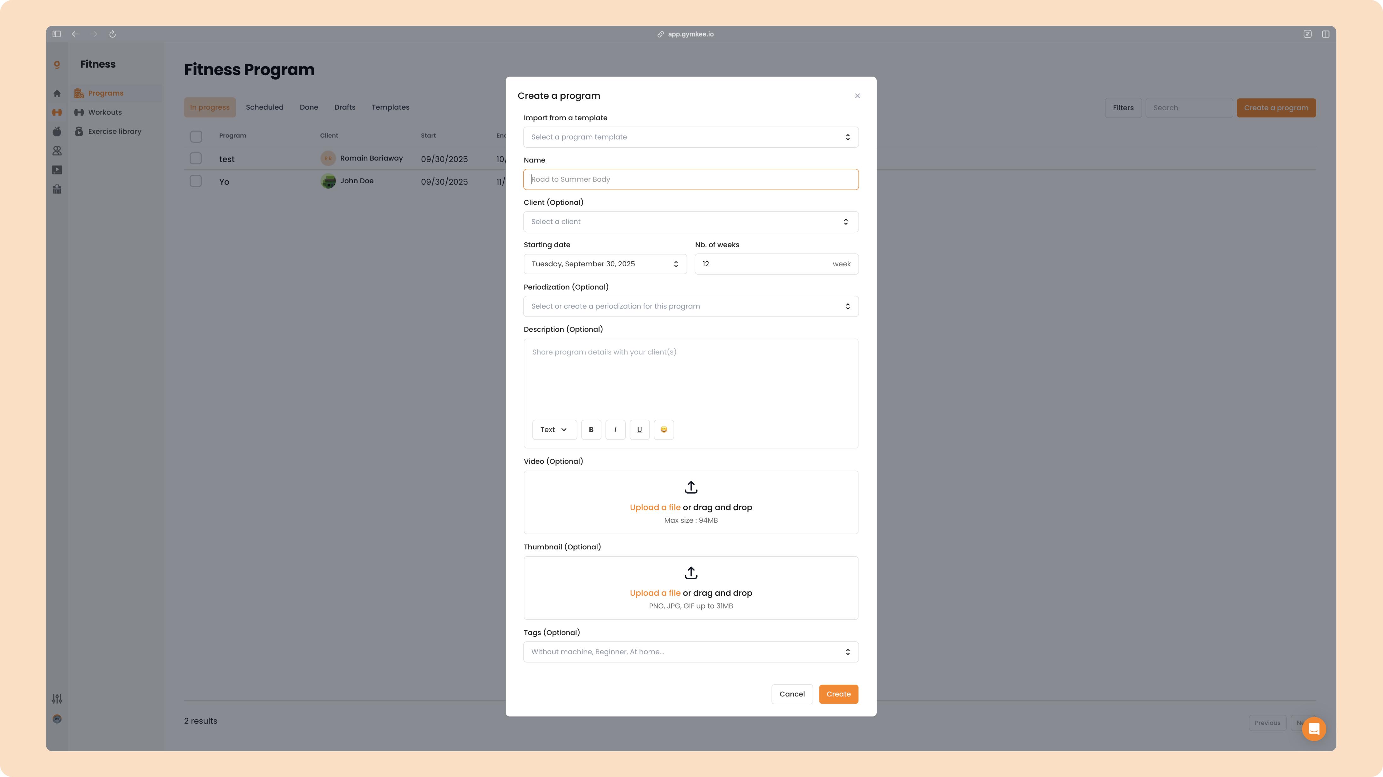Go back with browser back arrow
Viewport: 1383px width, 777px height.
(75, 34)
